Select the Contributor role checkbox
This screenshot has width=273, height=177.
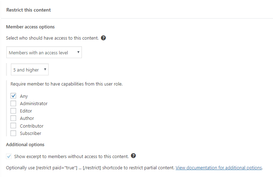[x=13, y=126]
